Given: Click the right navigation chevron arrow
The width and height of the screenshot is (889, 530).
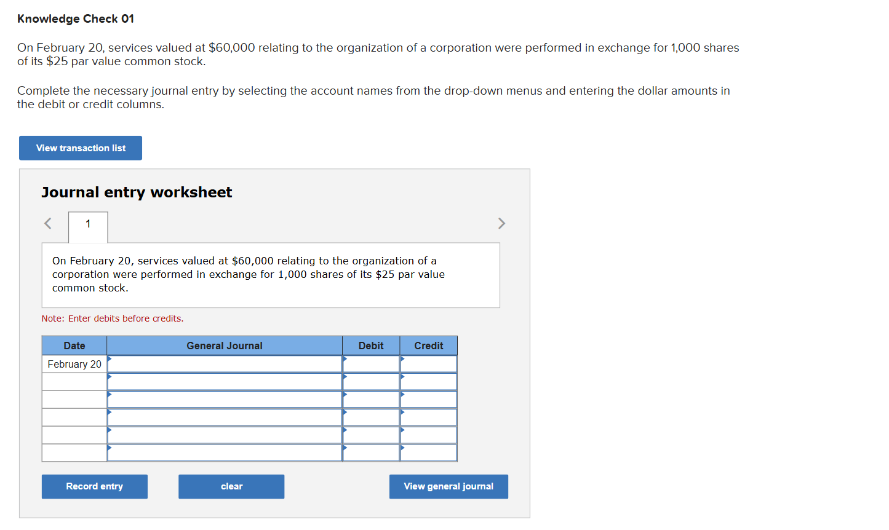Looking at the screenshot, I should (x=501, y=223).
